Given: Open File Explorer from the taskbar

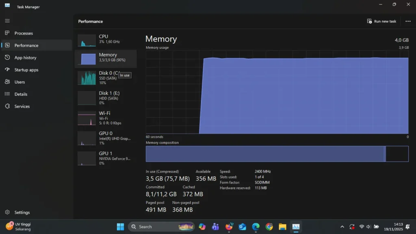Looking at the screenshot, I should (282, 226).
